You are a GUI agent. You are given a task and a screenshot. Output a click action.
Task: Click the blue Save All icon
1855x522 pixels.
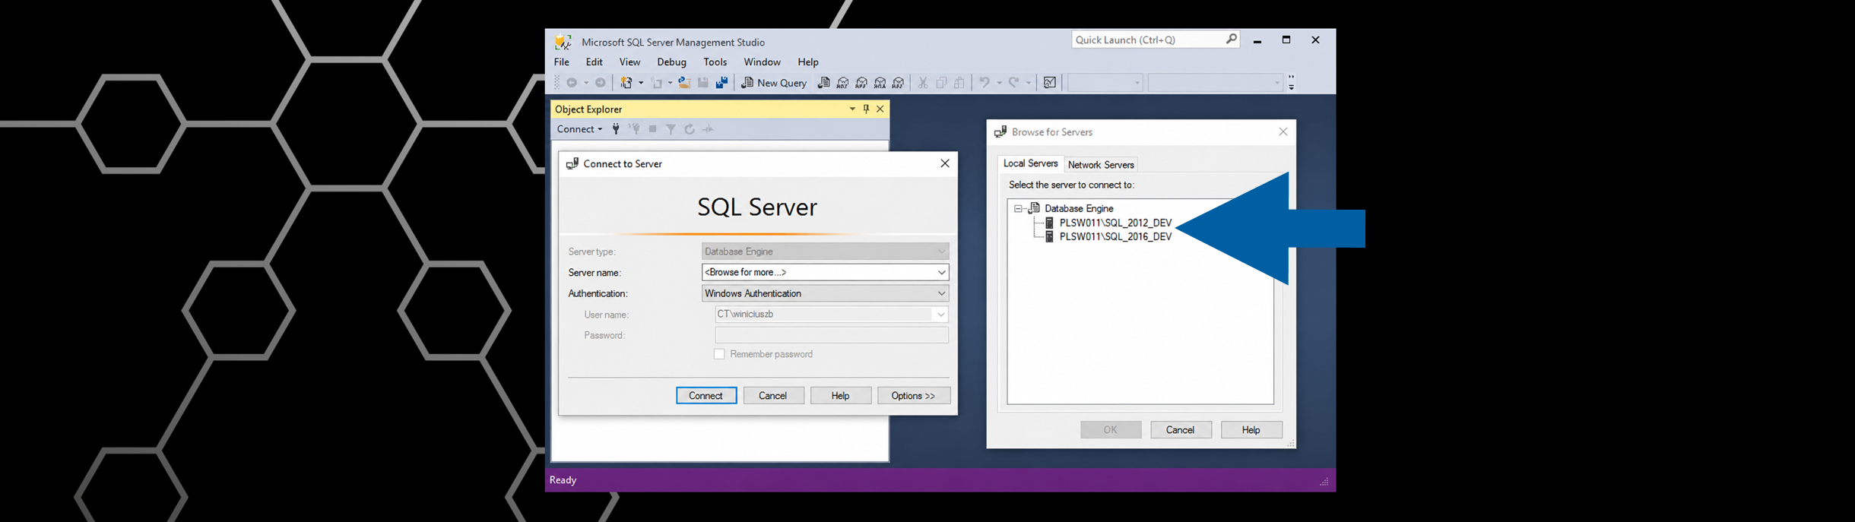[721, 83]
